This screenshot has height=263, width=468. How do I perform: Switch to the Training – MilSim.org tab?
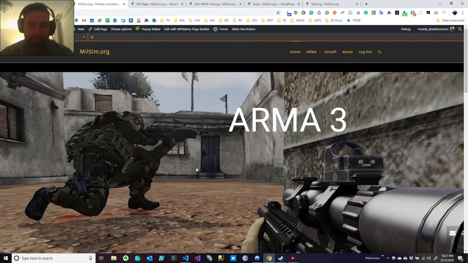pos(331,4)
